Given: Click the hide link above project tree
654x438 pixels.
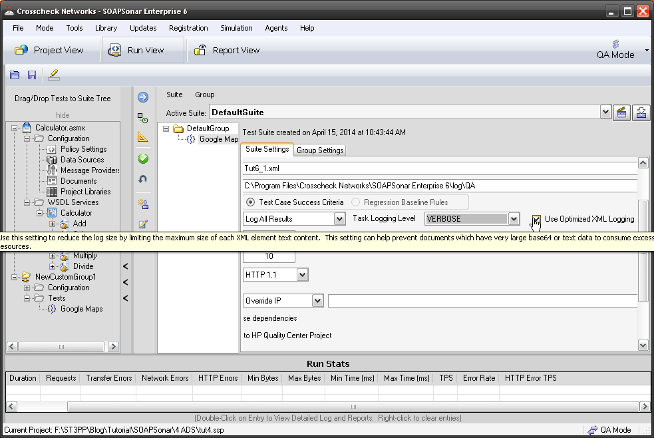Looking at the screenshot, I should click(63, 114).
